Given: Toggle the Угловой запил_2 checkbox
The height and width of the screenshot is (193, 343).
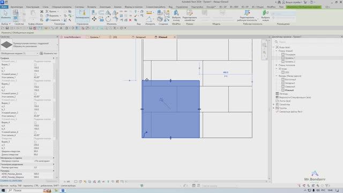Looking at the screenshot, I should 35,94.
